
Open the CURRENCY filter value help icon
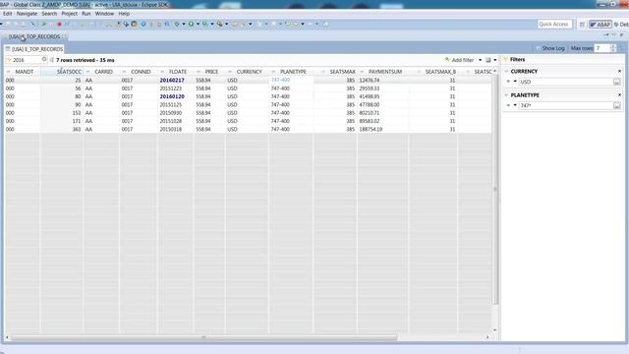coord(617,82)
